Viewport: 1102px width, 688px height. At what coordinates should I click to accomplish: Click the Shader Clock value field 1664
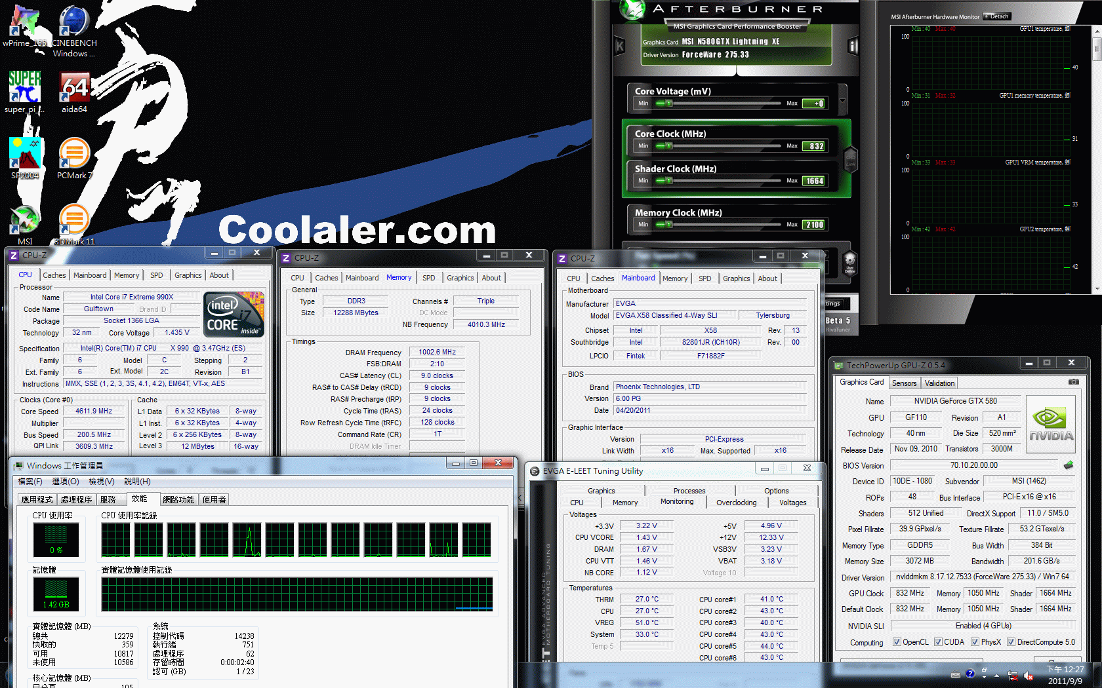[814, 181]
